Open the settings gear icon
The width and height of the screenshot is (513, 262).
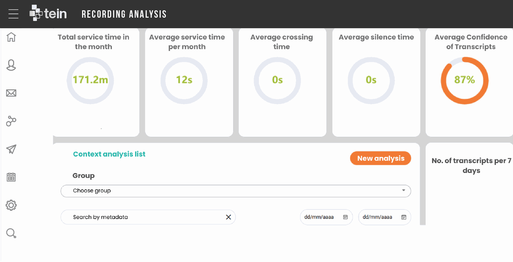tap(11, 205)
